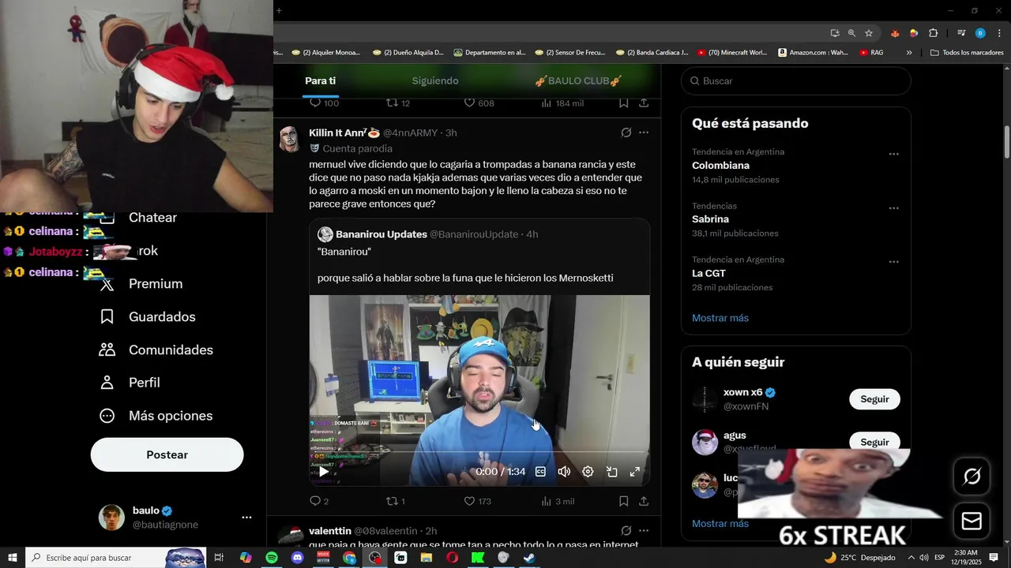Share the Killin It Ann tweet
1011x568 pixels.
pyautogui.click(x=644, y=501)
